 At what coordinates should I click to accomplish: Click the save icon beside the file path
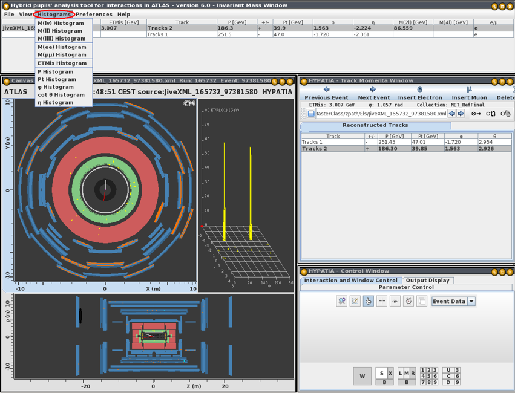(x=311, y=114)
